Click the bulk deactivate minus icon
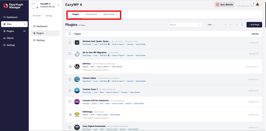266x131 pixels. pyautogui.click(x=231, y=25)
